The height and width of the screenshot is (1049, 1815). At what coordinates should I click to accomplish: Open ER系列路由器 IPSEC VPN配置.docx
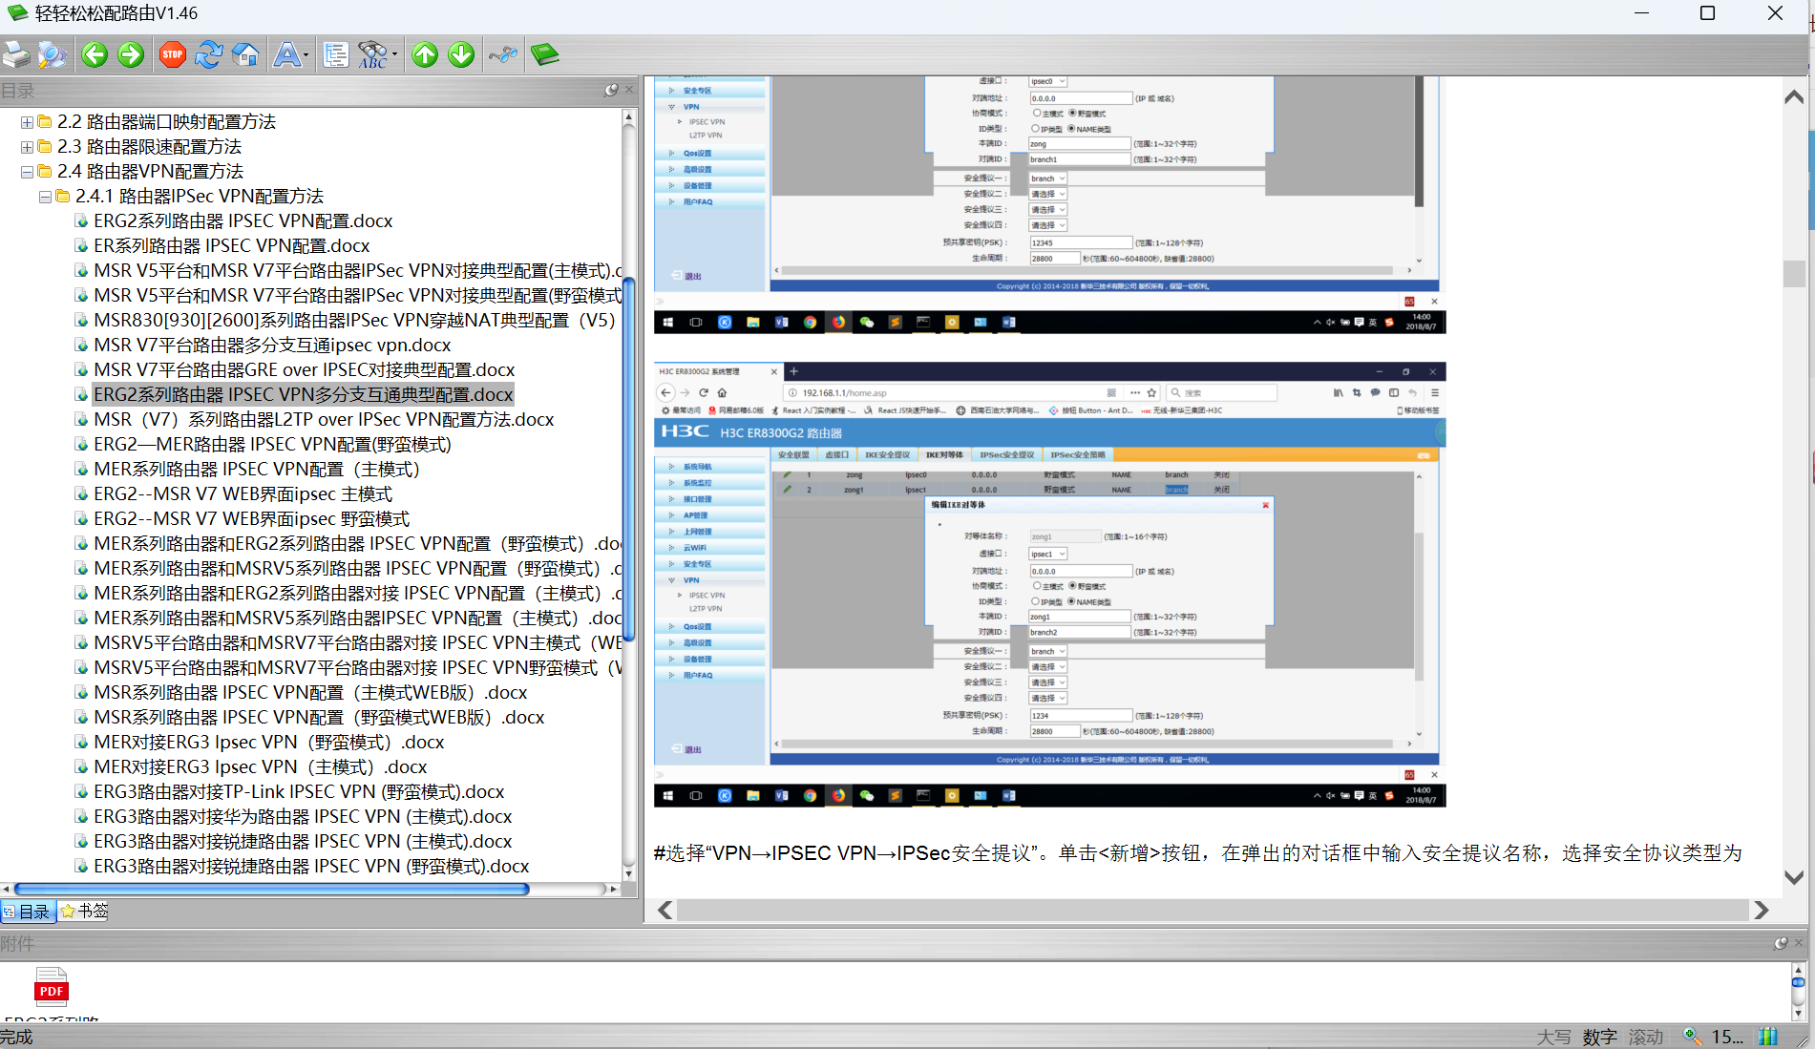coord(231,246)
